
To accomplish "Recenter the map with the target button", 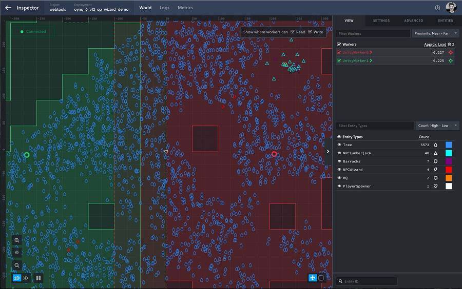I will point(17,253).
